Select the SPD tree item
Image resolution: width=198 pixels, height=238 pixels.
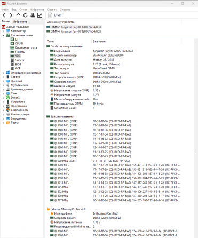[x=15, y=56]
